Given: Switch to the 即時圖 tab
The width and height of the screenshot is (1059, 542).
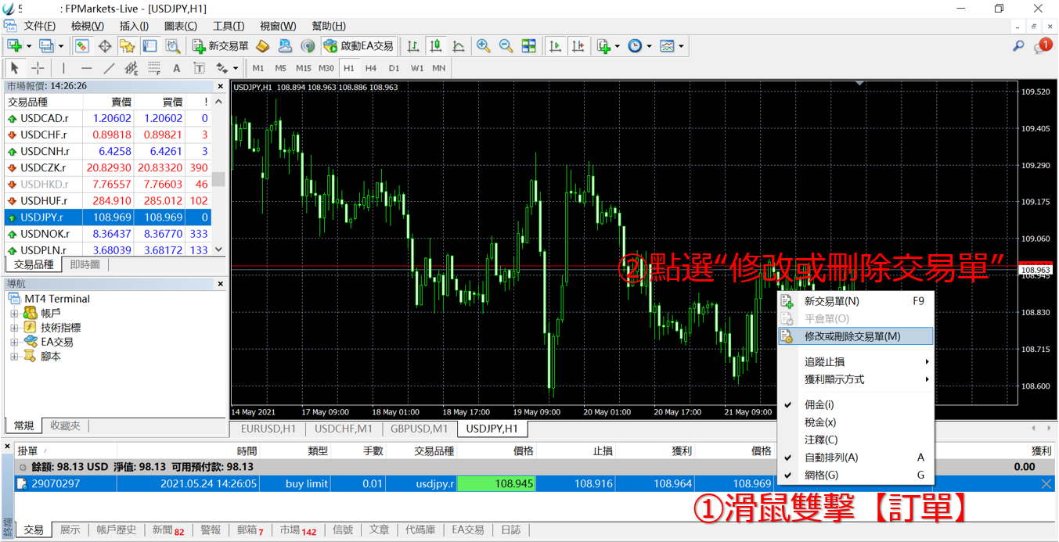Looking at the screenshot, I should [85, 265].
